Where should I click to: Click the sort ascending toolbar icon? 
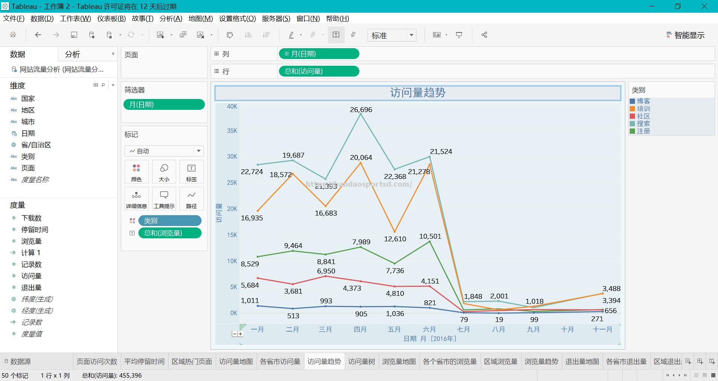[x=248, y=35]
